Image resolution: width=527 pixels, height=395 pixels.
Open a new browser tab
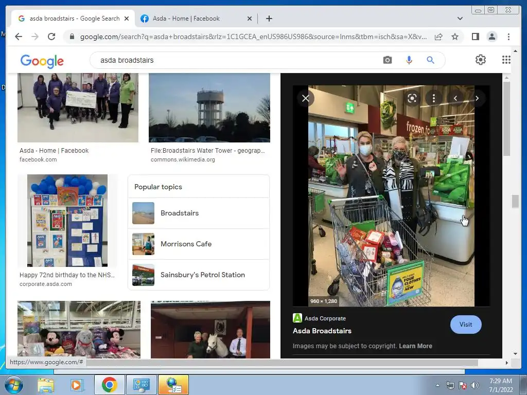click(269, 19)
